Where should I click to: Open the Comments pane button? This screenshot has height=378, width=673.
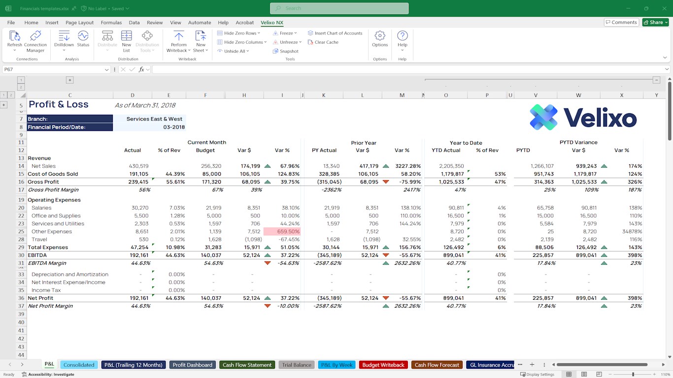pyautogui.click(x=621, y=22)
